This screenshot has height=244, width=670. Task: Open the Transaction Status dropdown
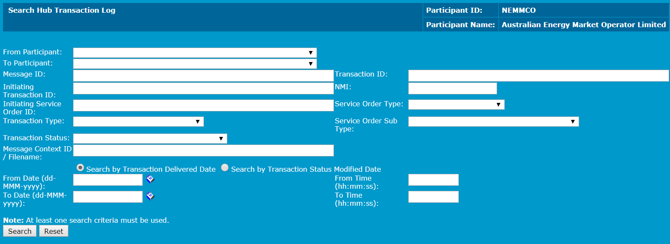pos(150,139)
